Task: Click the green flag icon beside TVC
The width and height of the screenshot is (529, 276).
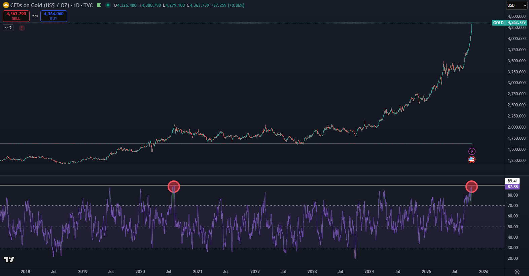Action: 99,5
